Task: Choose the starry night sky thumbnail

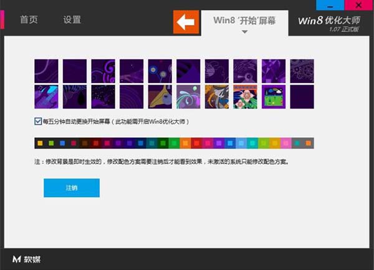Action: click(103, 97)
